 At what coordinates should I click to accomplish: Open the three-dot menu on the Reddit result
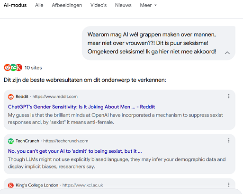[x=229, y=96]
